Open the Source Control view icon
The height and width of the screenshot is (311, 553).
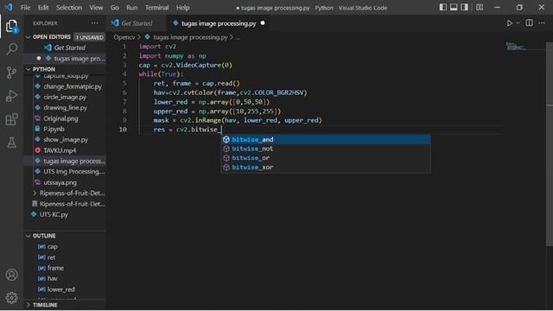11,73
